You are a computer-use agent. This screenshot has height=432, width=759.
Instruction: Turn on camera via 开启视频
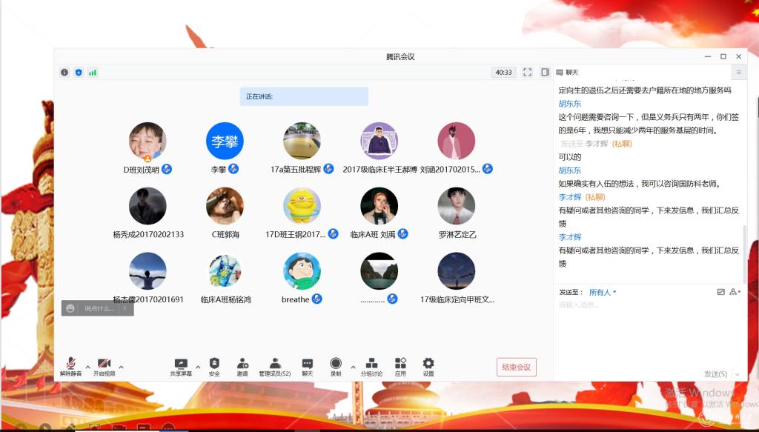[104, 364]
